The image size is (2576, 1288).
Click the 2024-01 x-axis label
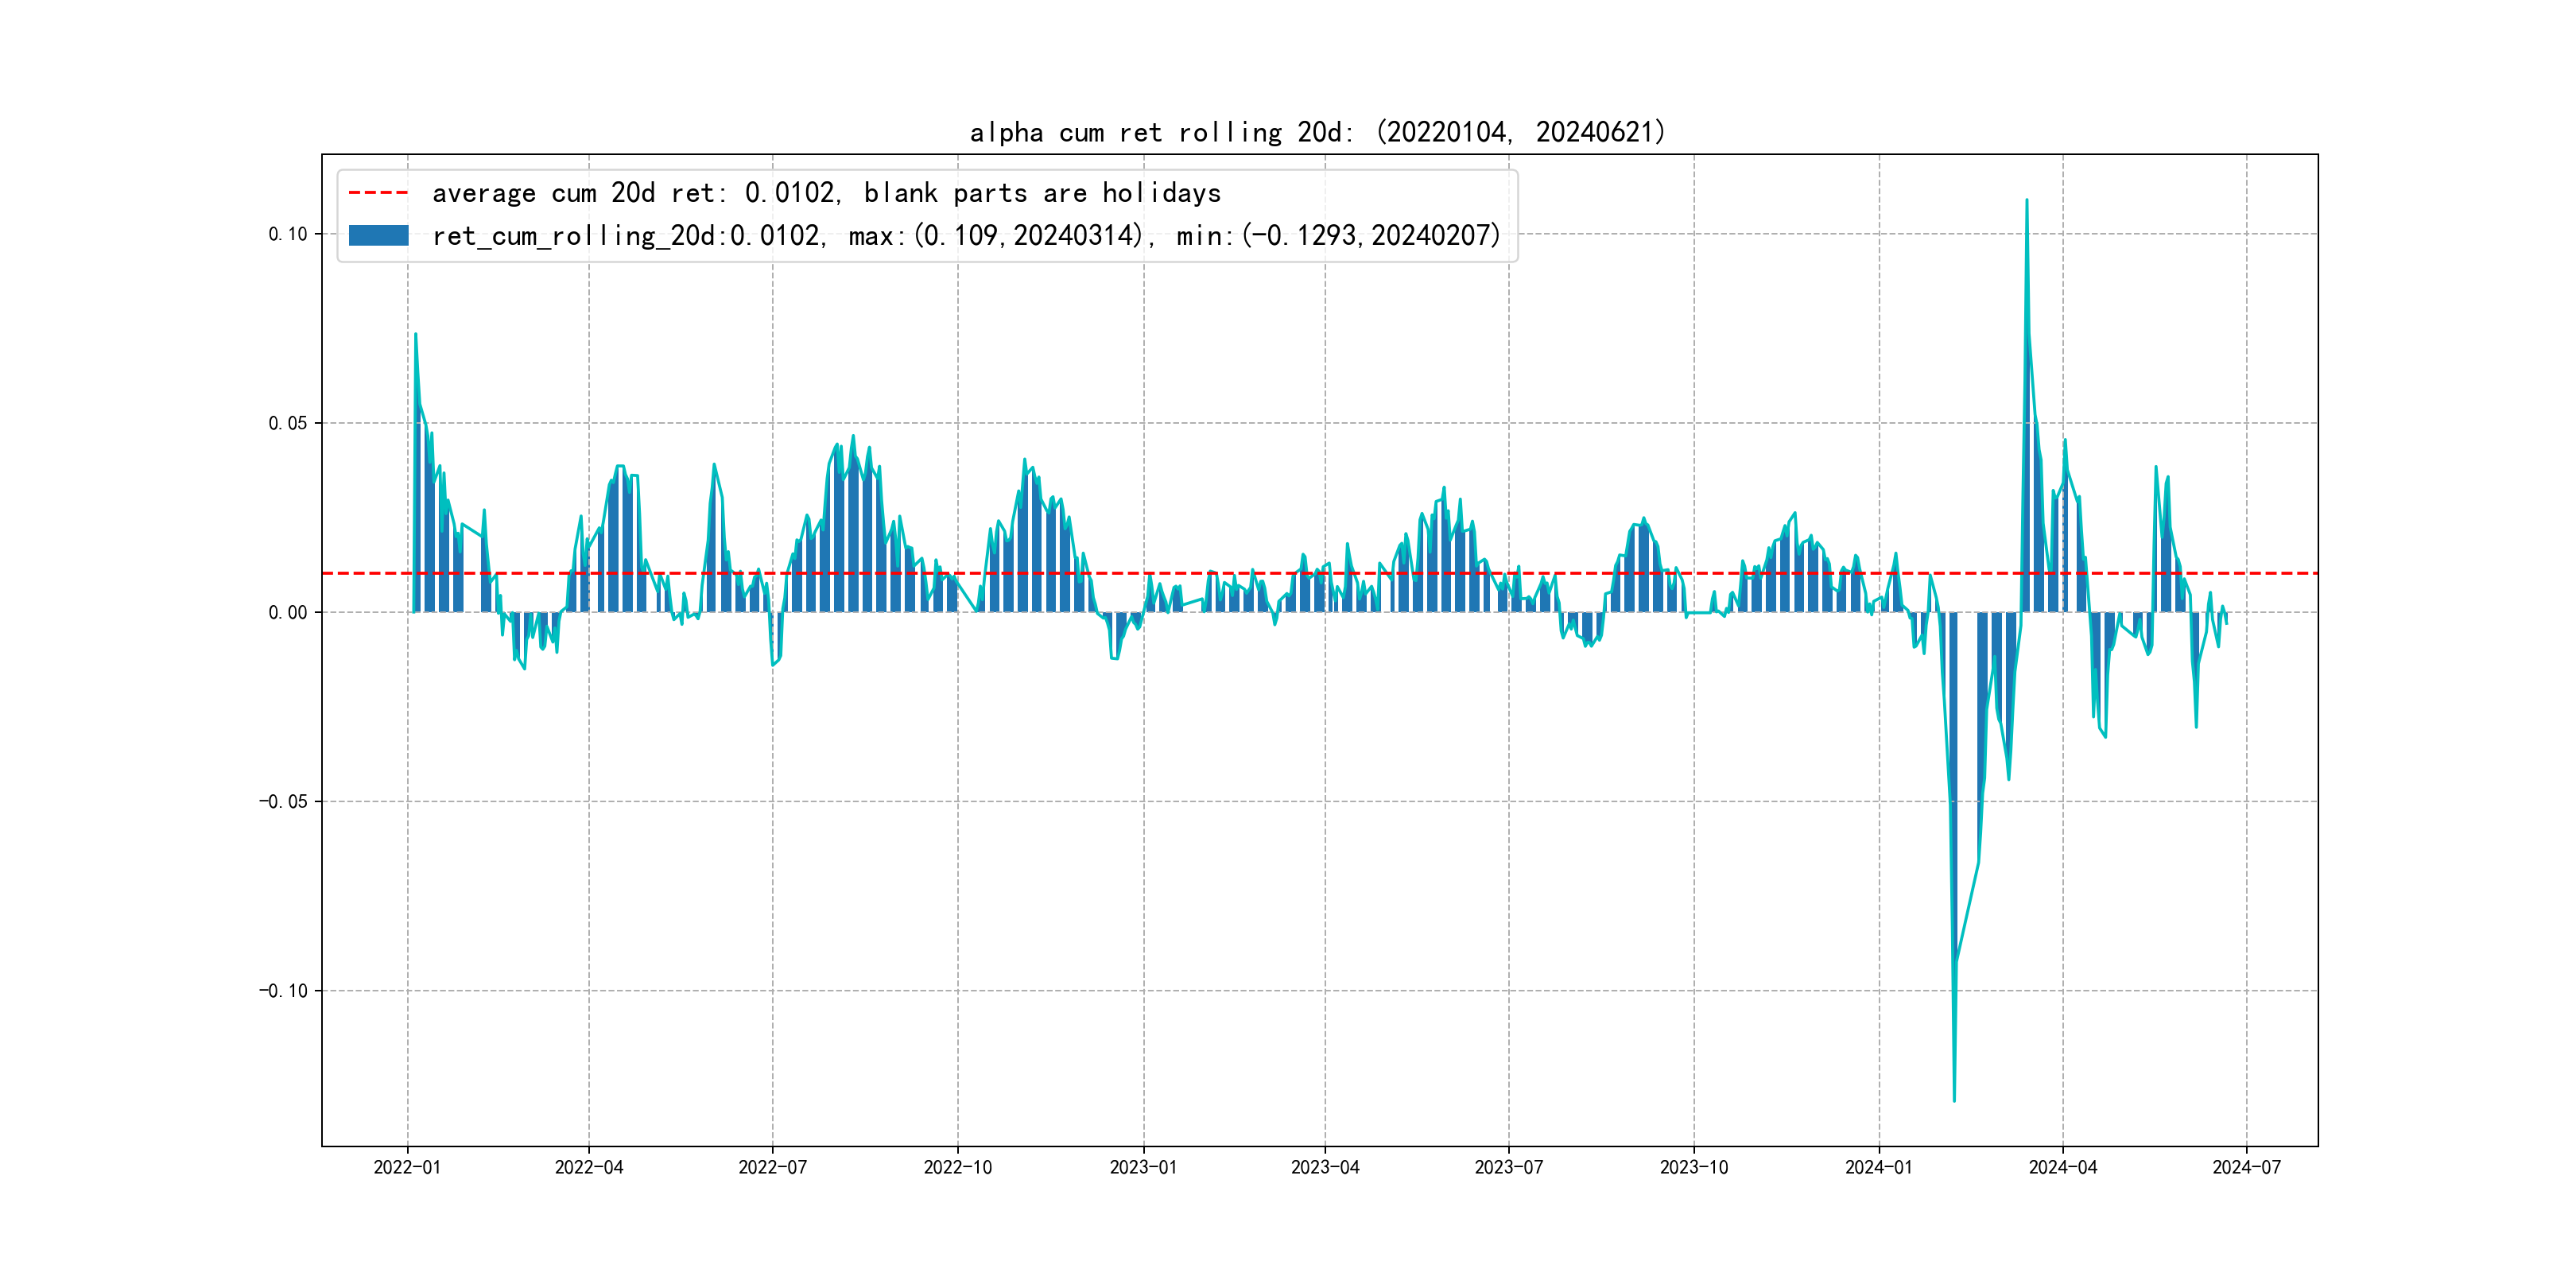(1878, 1167)
